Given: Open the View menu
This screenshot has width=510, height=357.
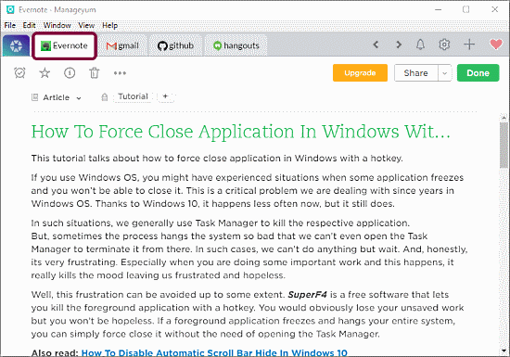Looking at the screenshot, I should click(86, 25).
